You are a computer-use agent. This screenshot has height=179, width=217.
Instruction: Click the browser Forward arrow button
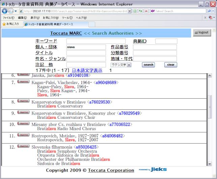click(x=11, y=11)
